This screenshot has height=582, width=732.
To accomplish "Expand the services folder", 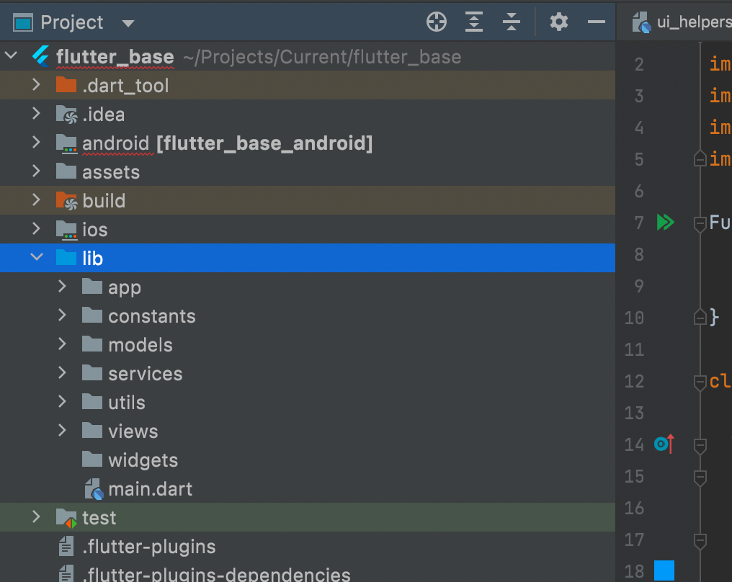I will click(62, 373).
